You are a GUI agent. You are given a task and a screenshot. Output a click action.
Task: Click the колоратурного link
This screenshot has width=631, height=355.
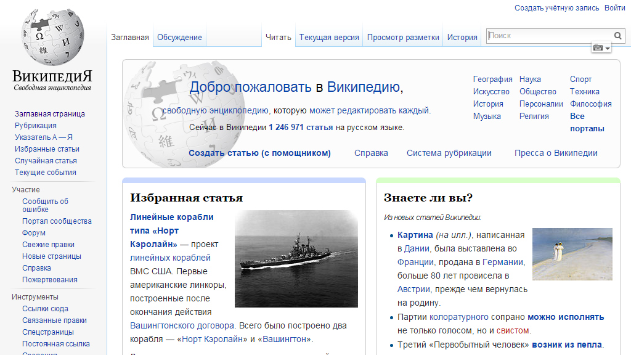pyautogui.click(x=458, y=317)
